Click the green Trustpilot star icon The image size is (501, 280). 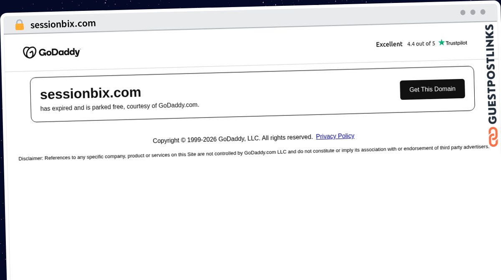coord(441,43)
